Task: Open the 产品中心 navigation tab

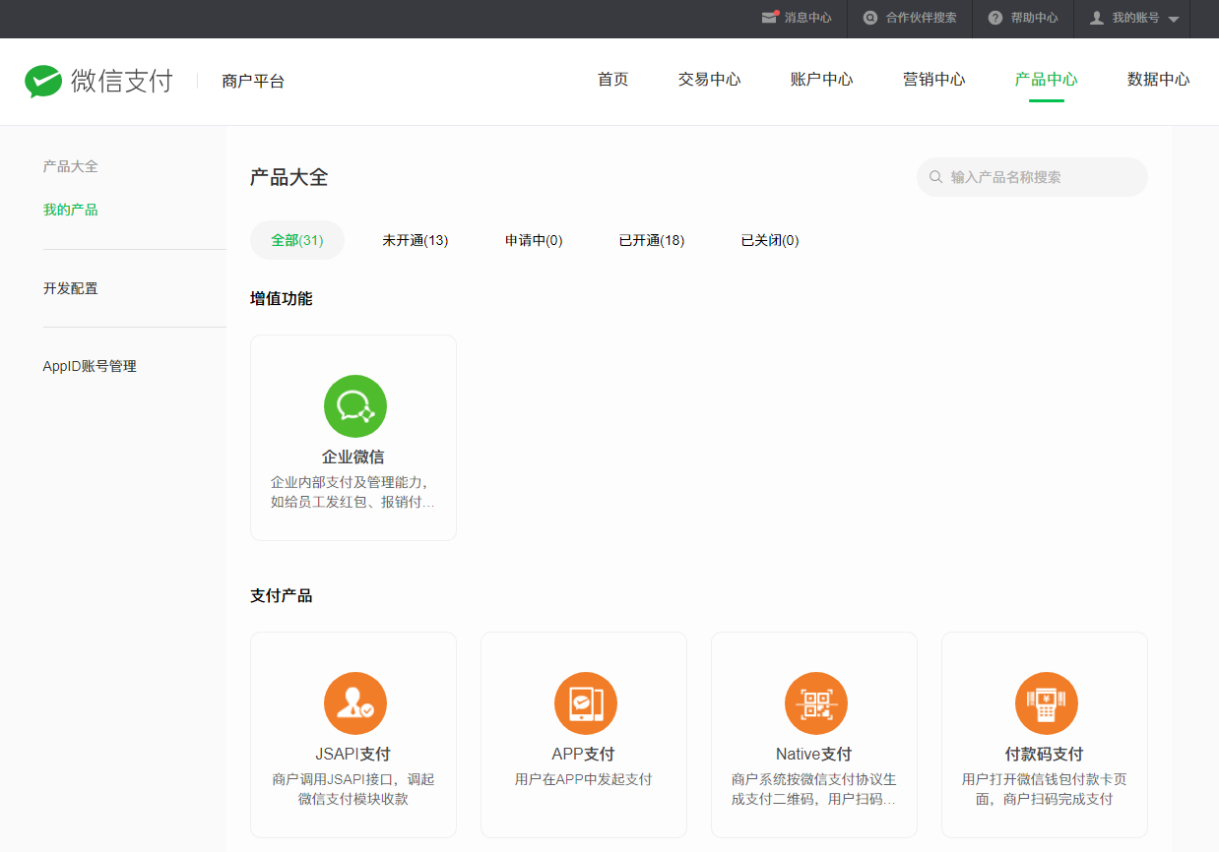Action: (x=1046, y=80)
